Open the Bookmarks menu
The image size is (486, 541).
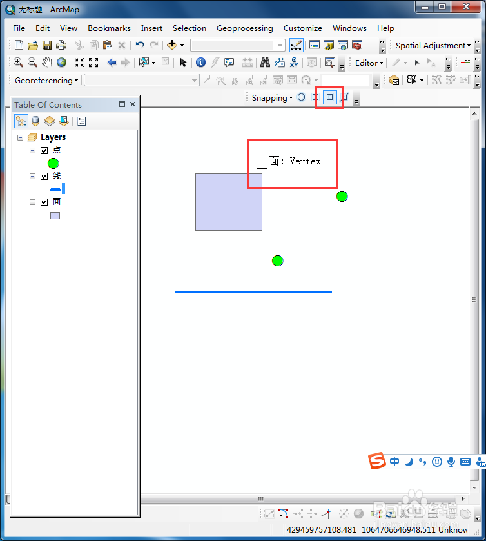pyautogui.click(x=109, y=28)
